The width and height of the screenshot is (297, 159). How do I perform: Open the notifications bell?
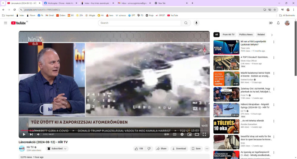click(x=278, y=23)
